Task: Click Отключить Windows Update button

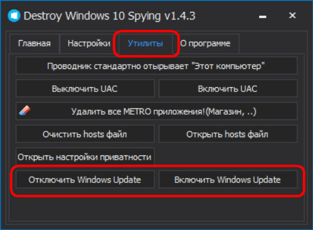Action: pyautogui.click(x=85, y=179)
